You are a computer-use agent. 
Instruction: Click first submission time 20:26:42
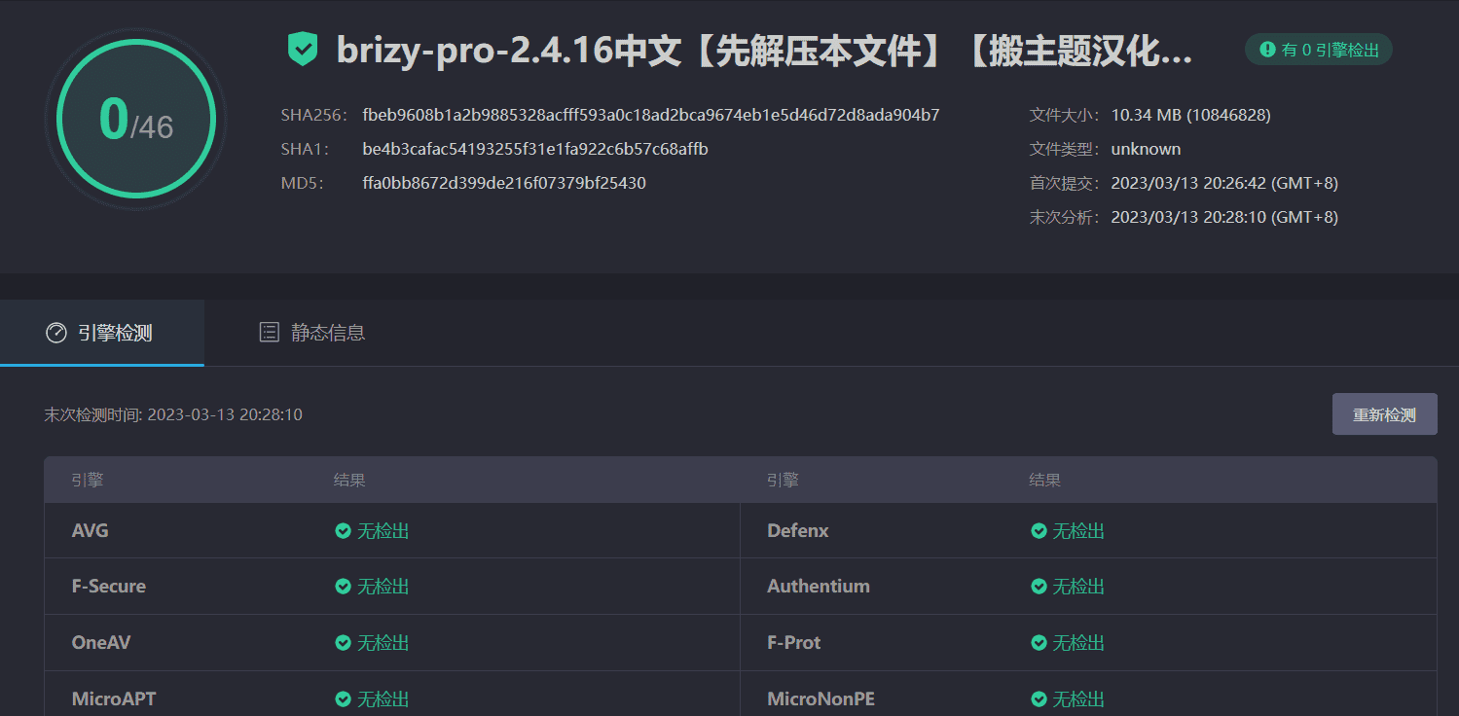coord(1224,183)
